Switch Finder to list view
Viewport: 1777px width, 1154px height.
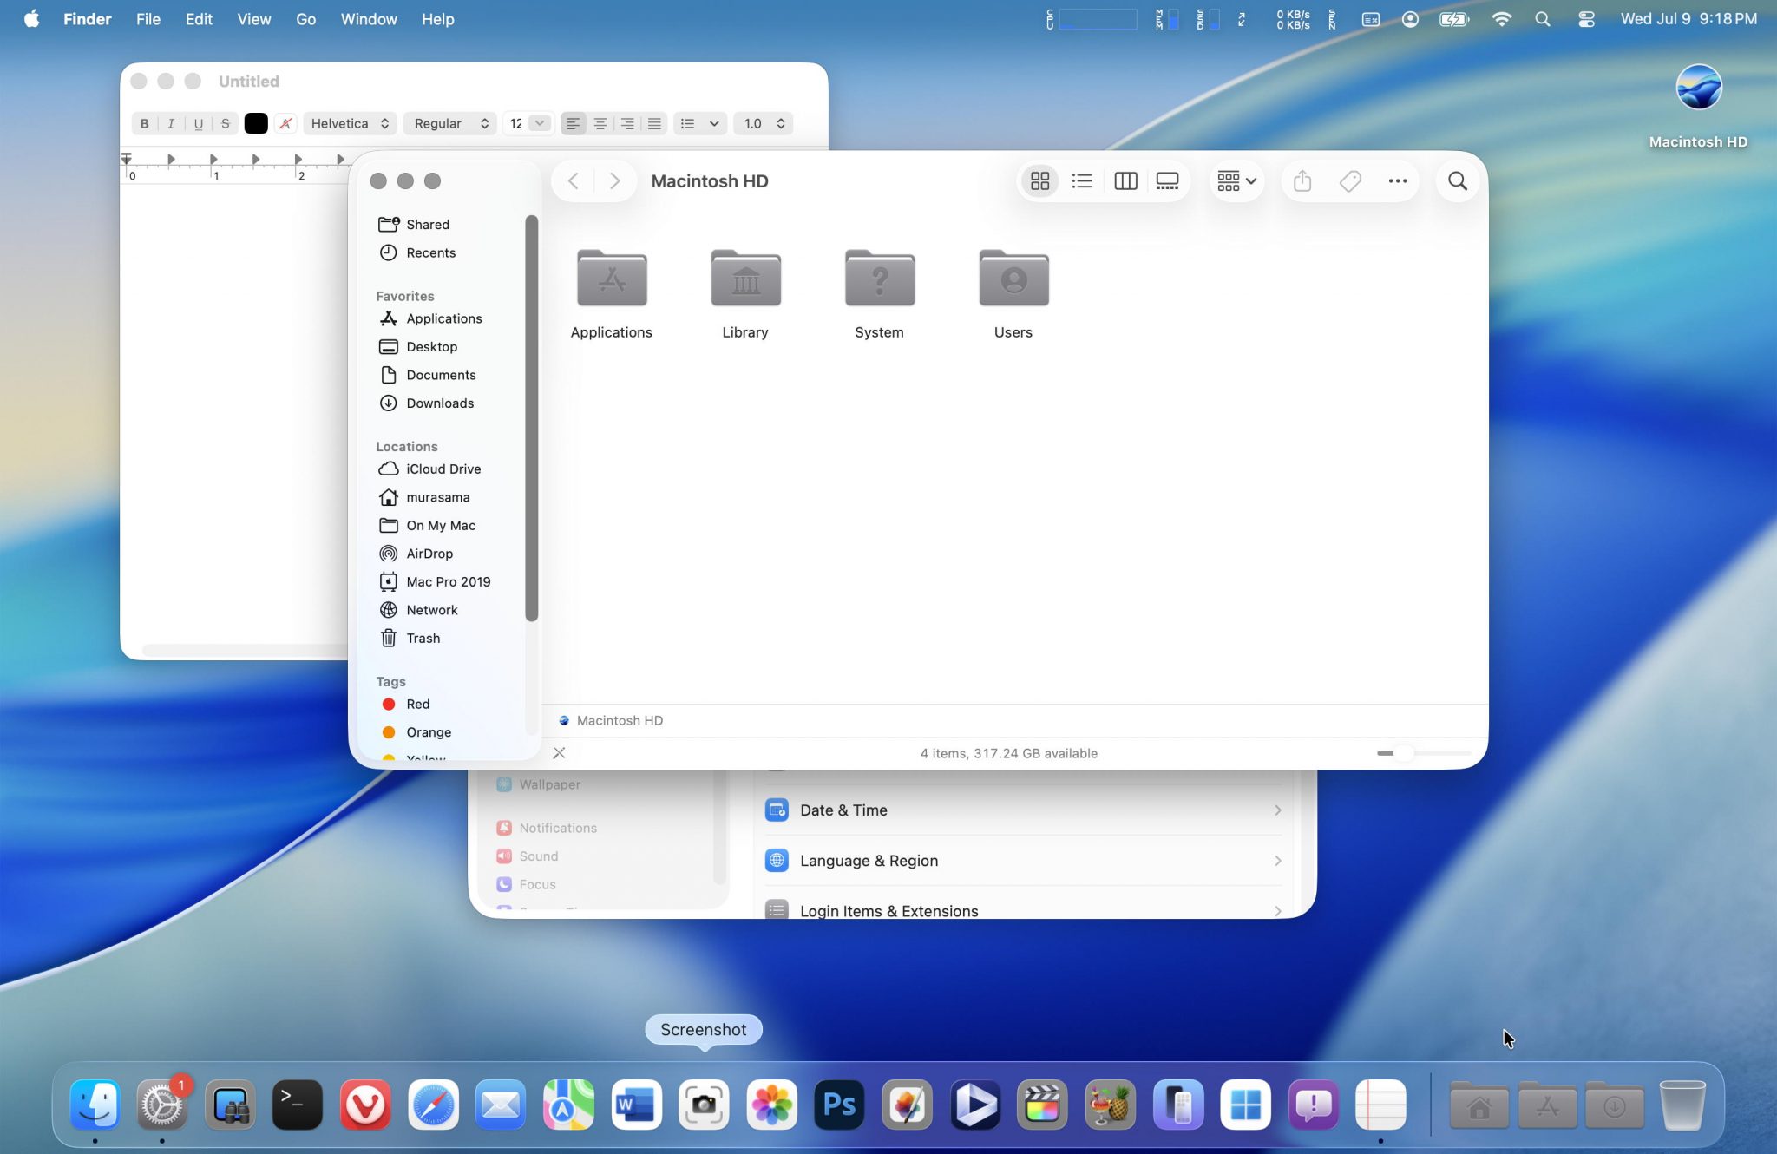click(x=1081, y=180)
